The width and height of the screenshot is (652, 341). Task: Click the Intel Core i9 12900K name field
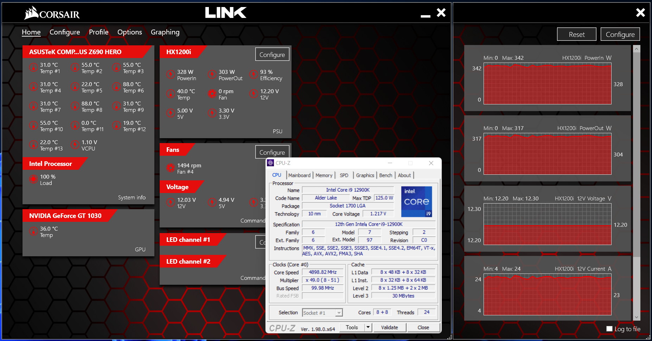click(x=348, y=190)
